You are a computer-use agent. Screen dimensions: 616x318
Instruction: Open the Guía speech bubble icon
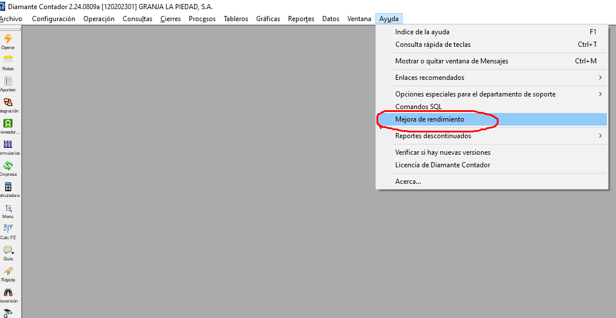(x=8, y=250)
